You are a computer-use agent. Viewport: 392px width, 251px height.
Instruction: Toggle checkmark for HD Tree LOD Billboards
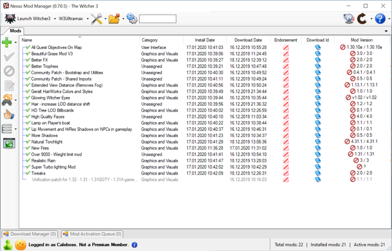click(28, 110)
